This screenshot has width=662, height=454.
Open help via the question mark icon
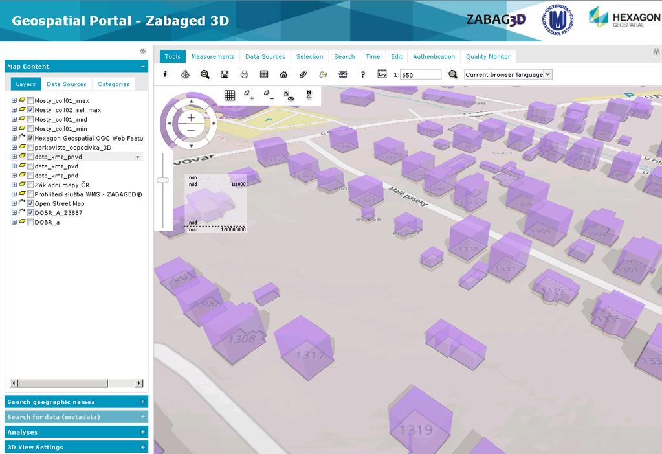point(362,74)
